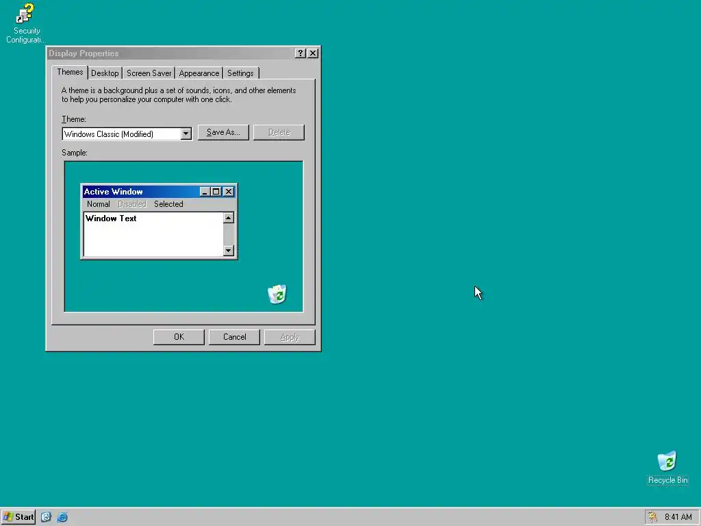This screenshot has width=701, height=526.
Task: Click the system tray notification icon
Action: (652, 517)
